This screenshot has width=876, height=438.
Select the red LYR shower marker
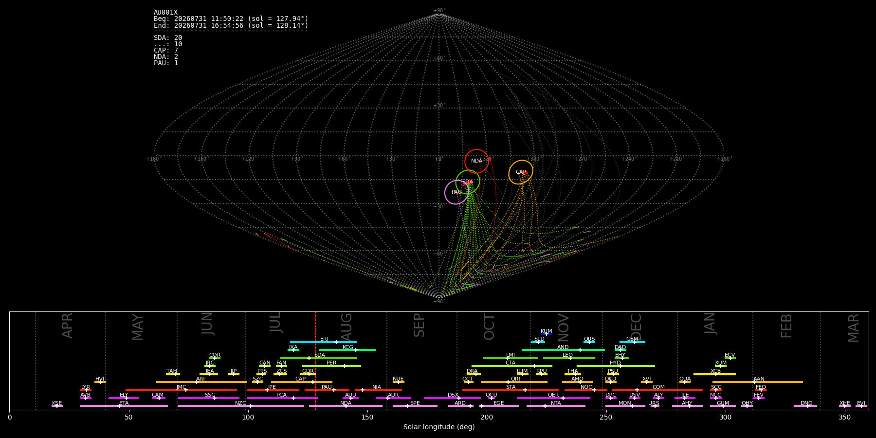[x=86, y=390]
